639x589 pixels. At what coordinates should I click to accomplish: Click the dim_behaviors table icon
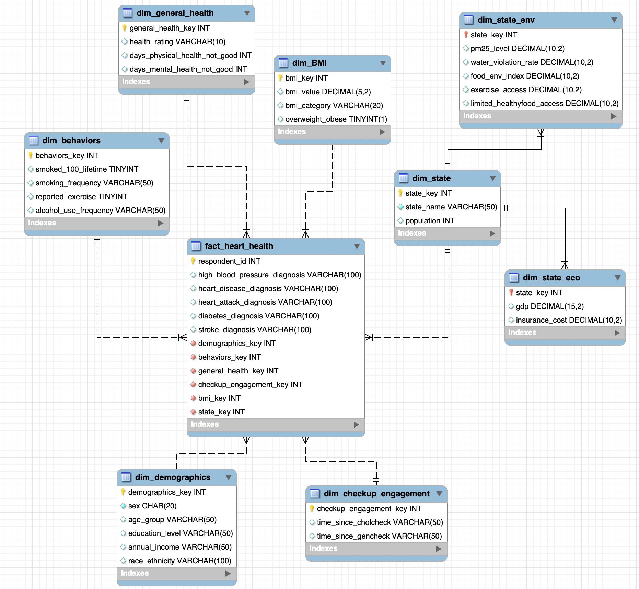33,141
